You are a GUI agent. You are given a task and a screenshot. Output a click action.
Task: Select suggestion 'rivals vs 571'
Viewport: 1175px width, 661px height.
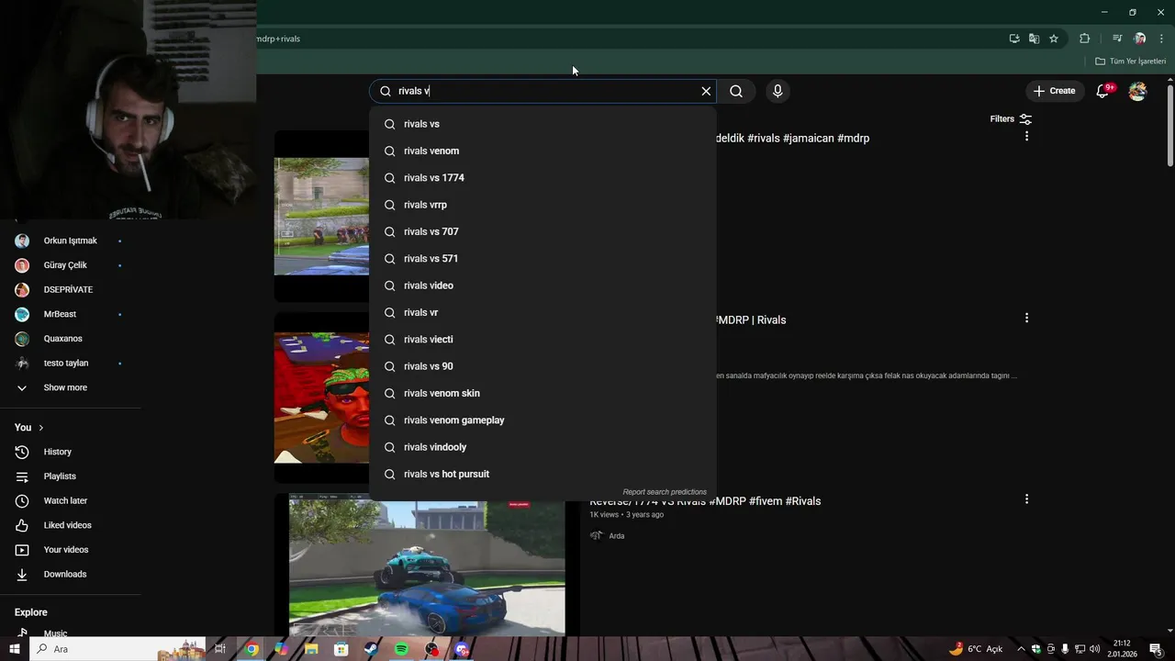coord(543,259)
